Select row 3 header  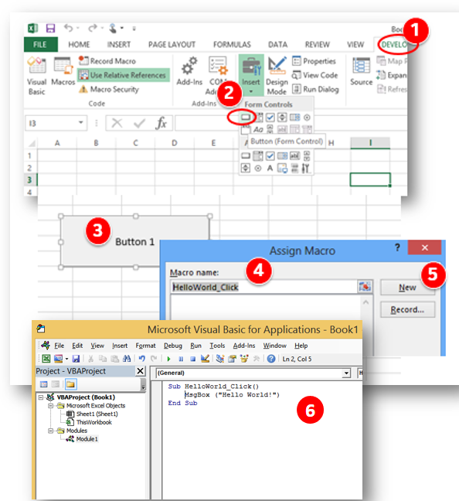coord(29,180)
